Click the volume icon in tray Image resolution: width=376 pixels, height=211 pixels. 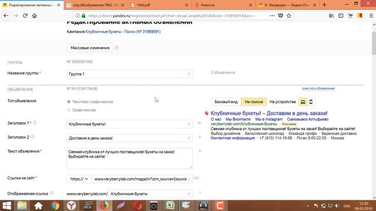[x=337, y=206]
